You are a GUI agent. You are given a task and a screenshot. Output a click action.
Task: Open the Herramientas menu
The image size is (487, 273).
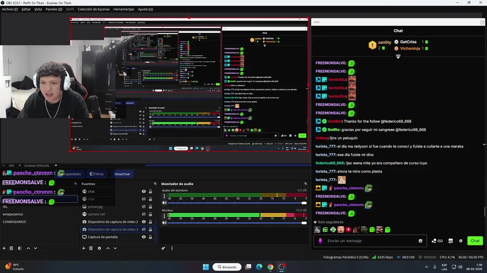(x=124, y=9)
